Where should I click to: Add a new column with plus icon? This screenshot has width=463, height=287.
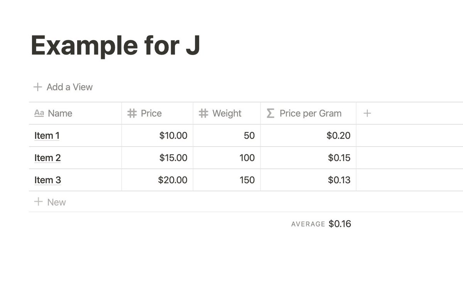pyautogui.click(x=367, y=113)
